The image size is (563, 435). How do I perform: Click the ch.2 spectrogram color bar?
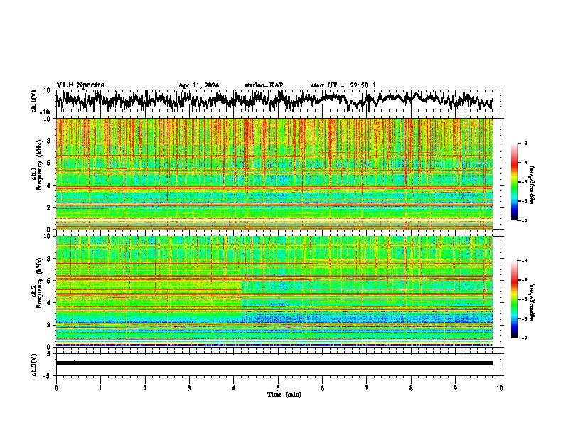point(514,299)
